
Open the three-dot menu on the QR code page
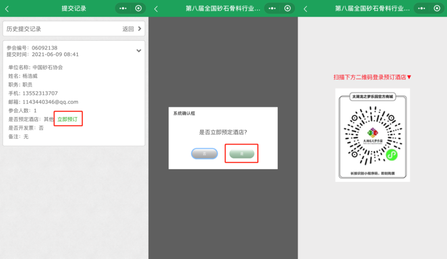tap(422, 8)
